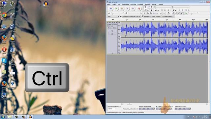Click the playback speed slider knob

[192, 13]
